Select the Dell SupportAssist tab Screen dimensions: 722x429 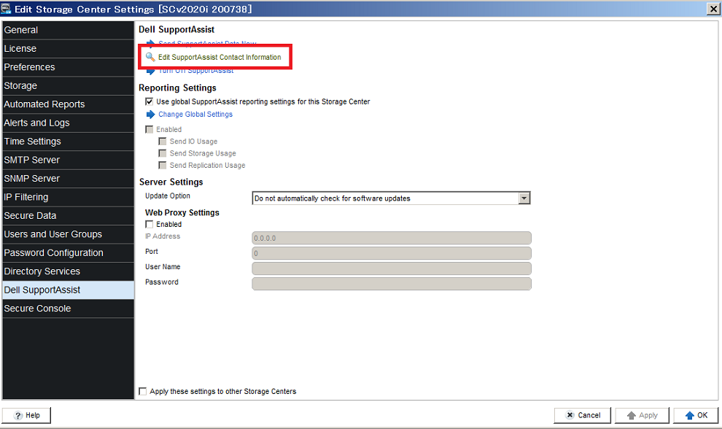[68, 290]
